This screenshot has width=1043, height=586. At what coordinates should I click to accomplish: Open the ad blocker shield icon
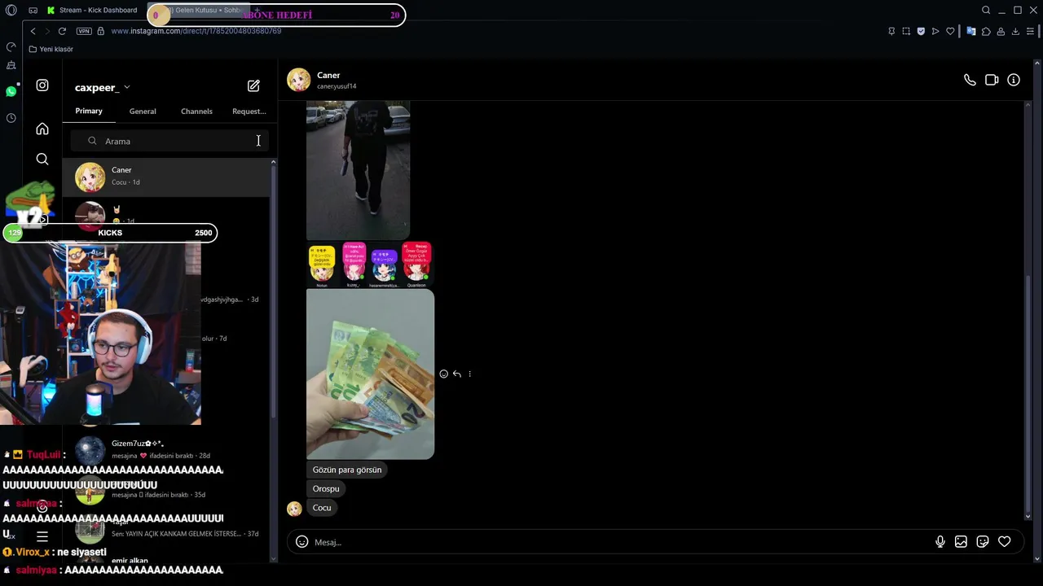pos(921,31)
